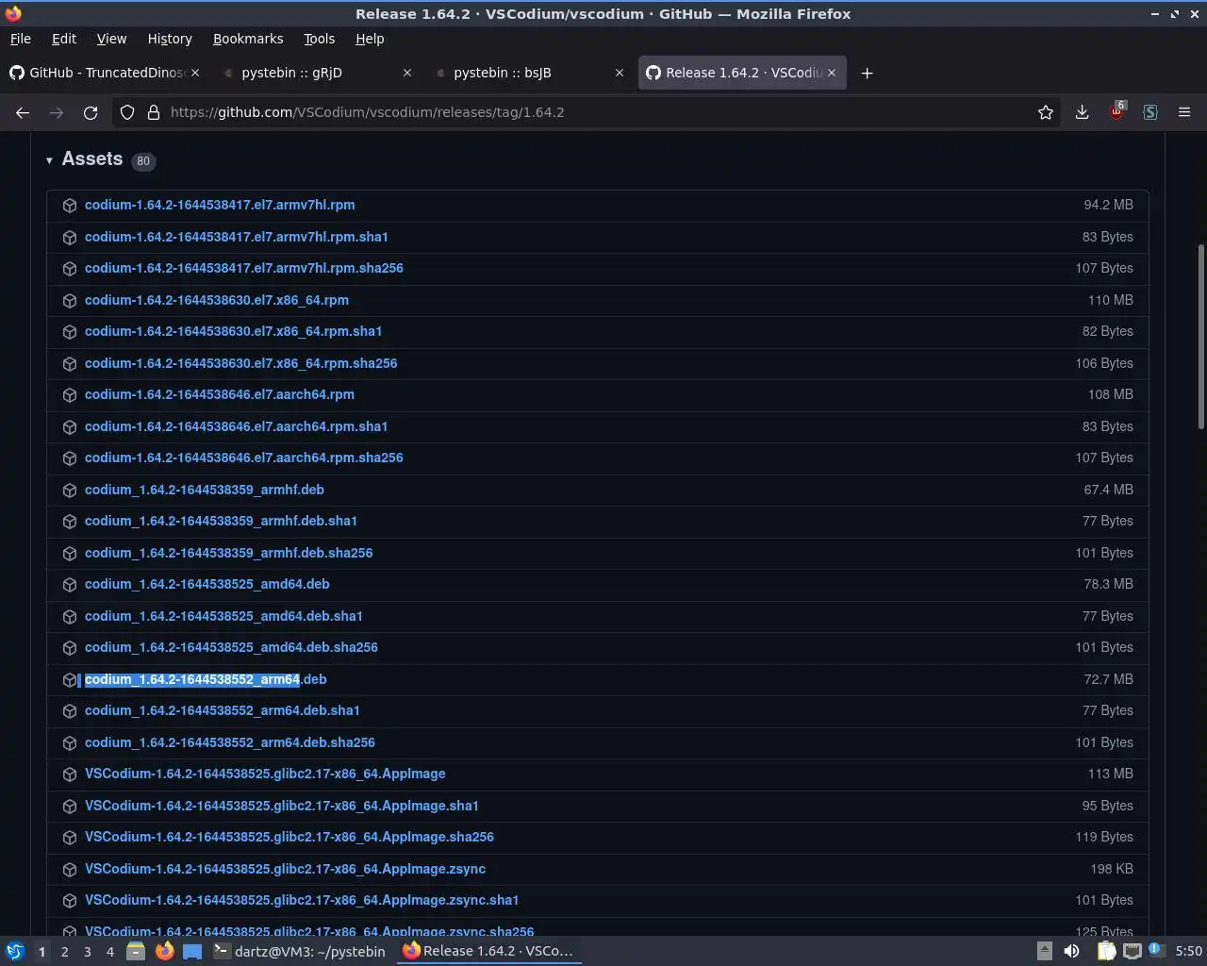This screenshot has height=966, width=1207.
Task: Bookmark this page with the star icon
Action: [x=1046, y=112]
